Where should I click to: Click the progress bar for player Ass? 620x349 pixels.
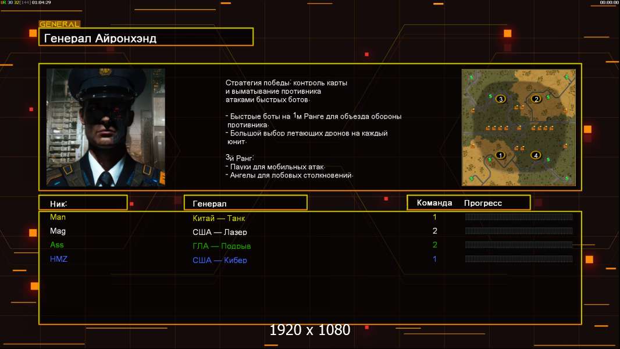[x=519, y=245]
